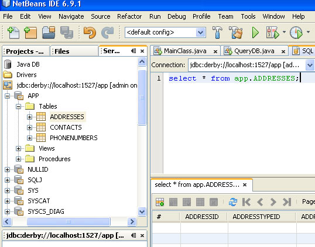Open the Refactor menu
The height and width of the screenshot is (247, 315).
(129, 16)
